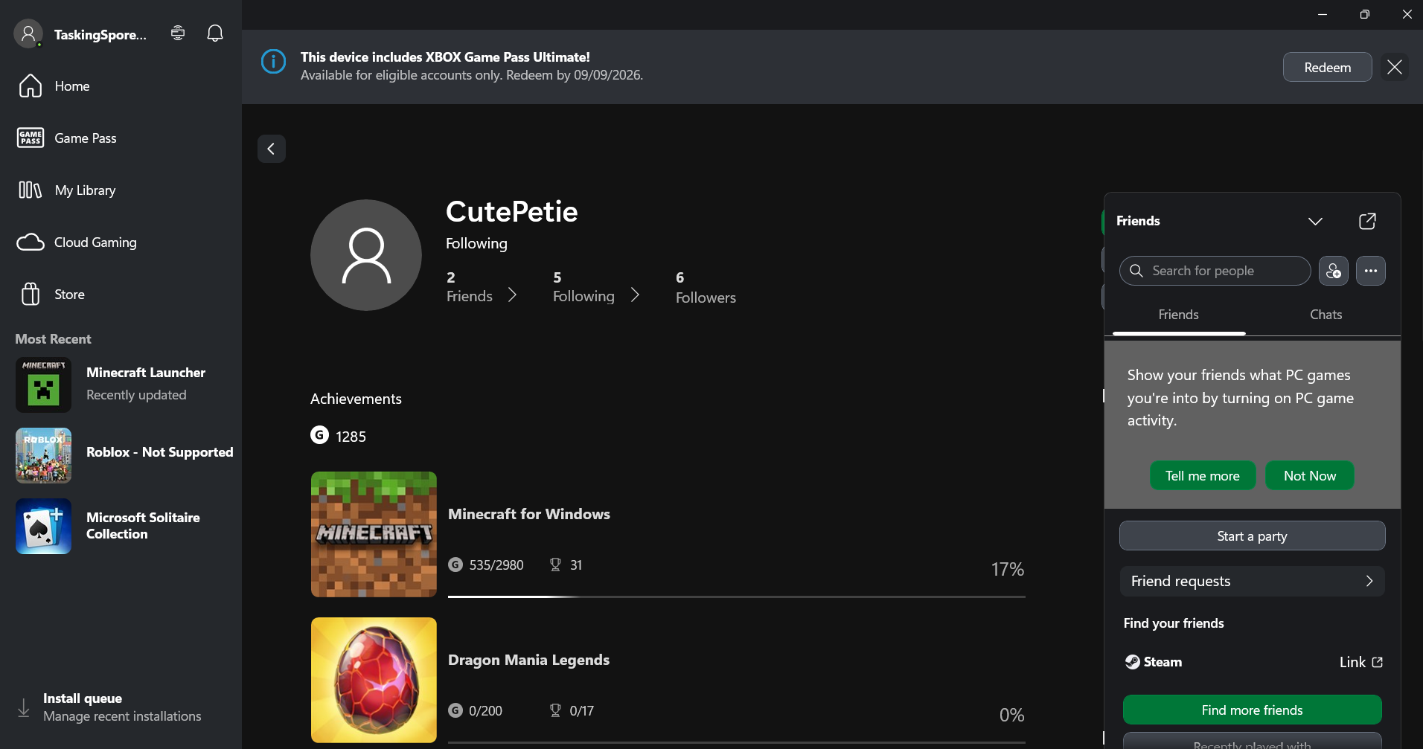Open the Install queue download icon

(24, 707)
